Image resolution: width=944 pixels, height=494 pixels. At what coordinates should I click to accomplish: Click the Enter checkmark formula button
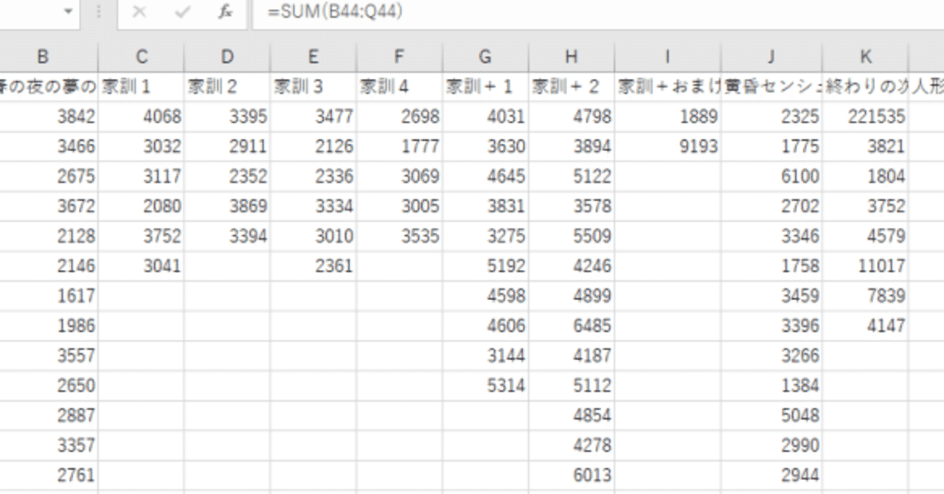point(182,12)
